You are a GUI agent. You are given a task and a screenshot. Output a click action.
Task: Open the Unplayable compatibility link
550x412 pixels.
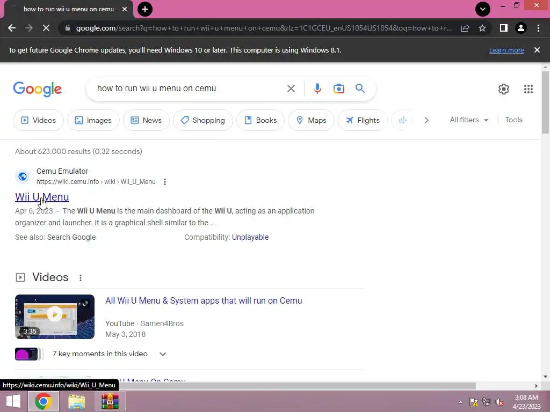pyautogui.click(x=250, y=237)
